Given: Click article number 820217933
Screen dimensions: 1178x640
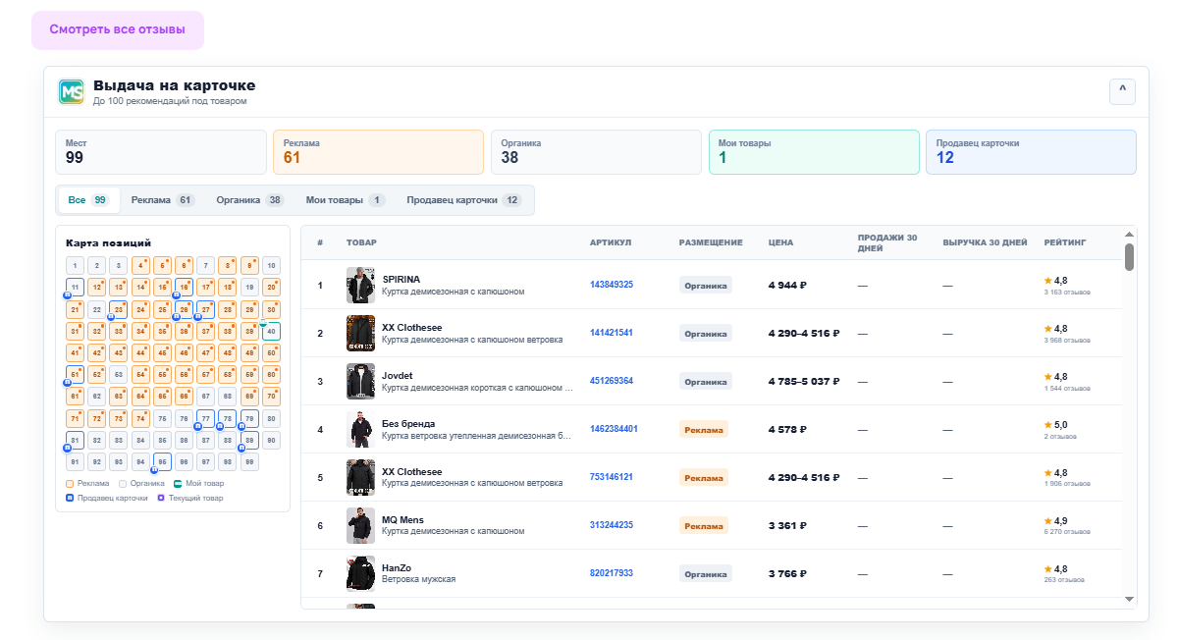Looking at the screenshot, I should pos(612,573).
